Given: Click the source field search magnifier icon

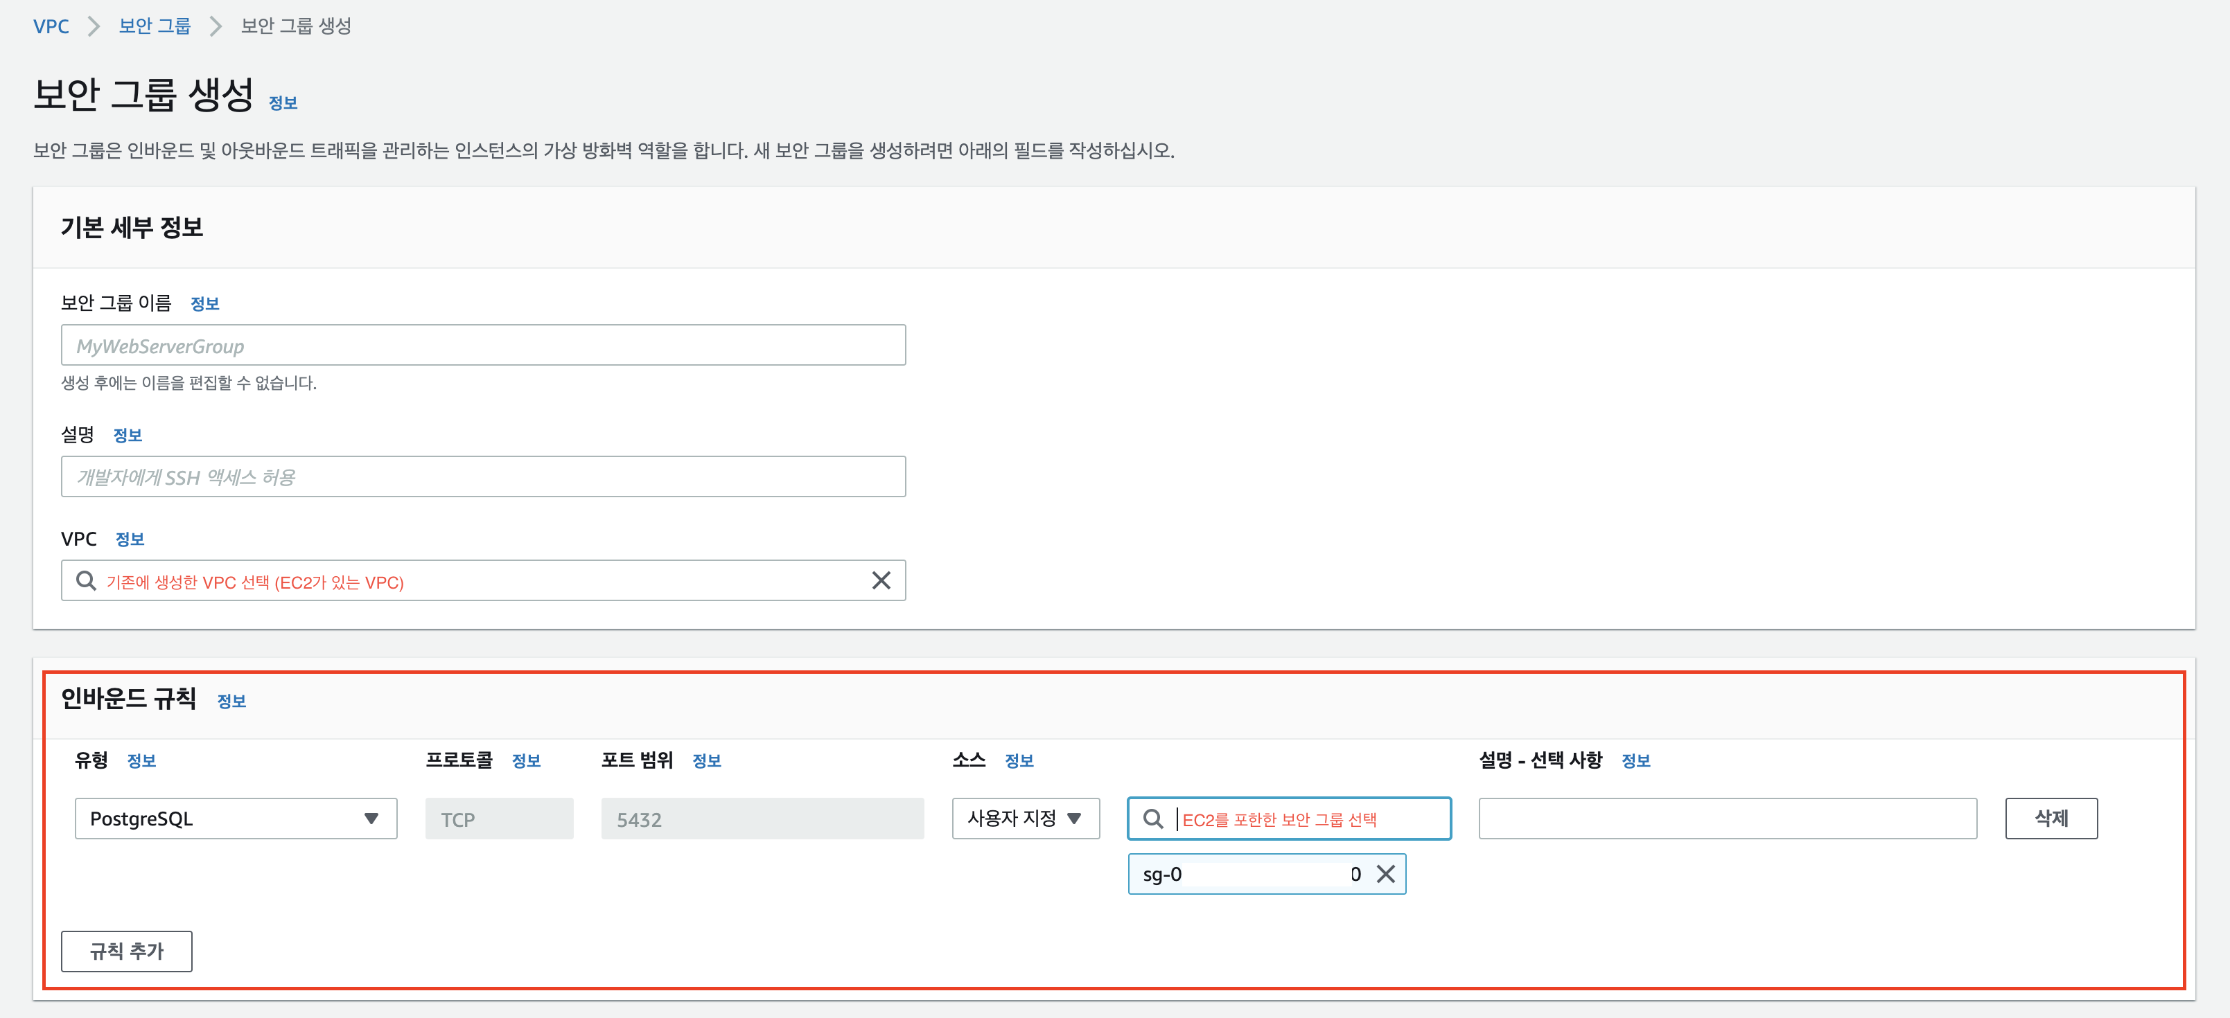Looking at the screenshot, I should [1152, 818].
